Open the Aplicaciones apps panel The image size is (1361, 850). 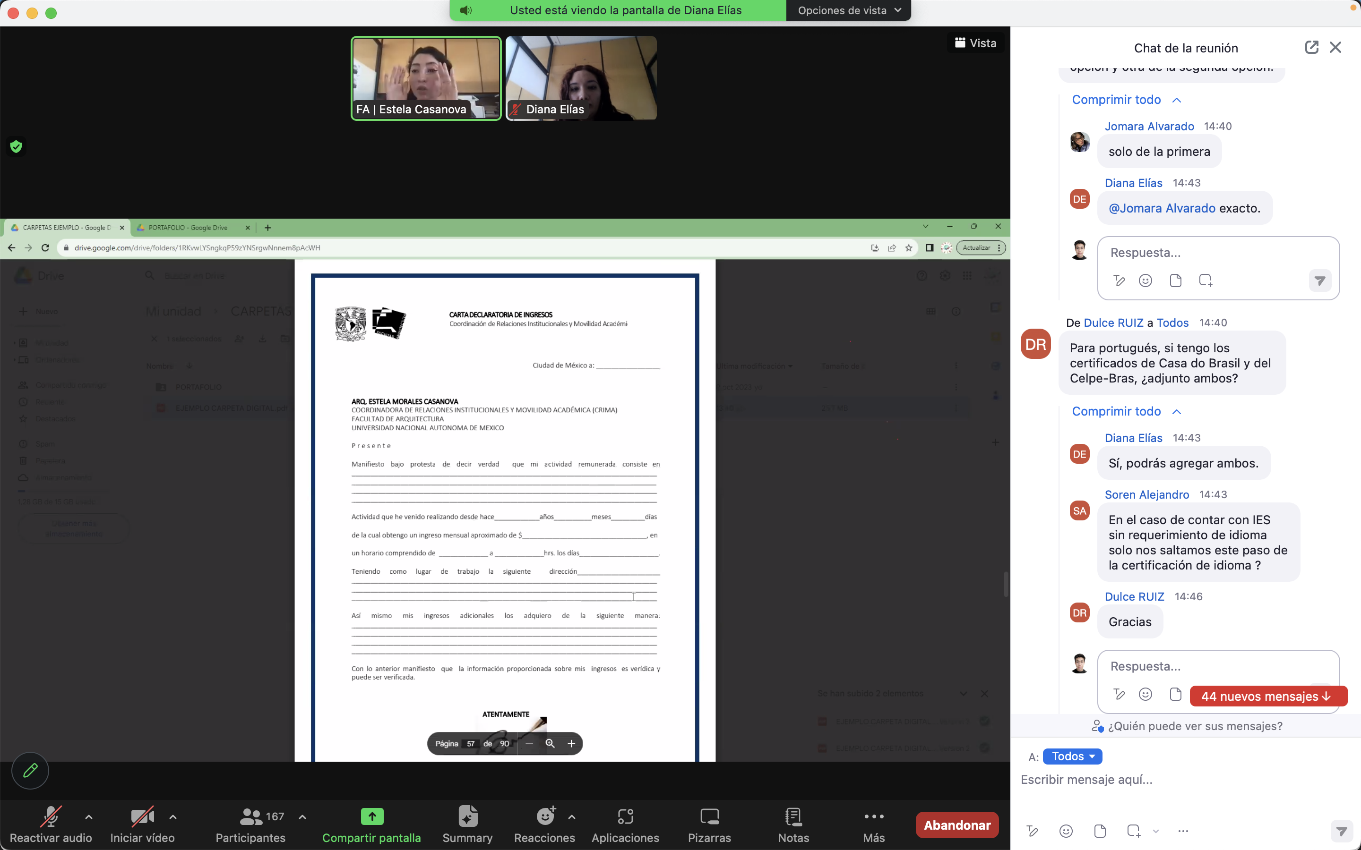(x=625, y=817)
